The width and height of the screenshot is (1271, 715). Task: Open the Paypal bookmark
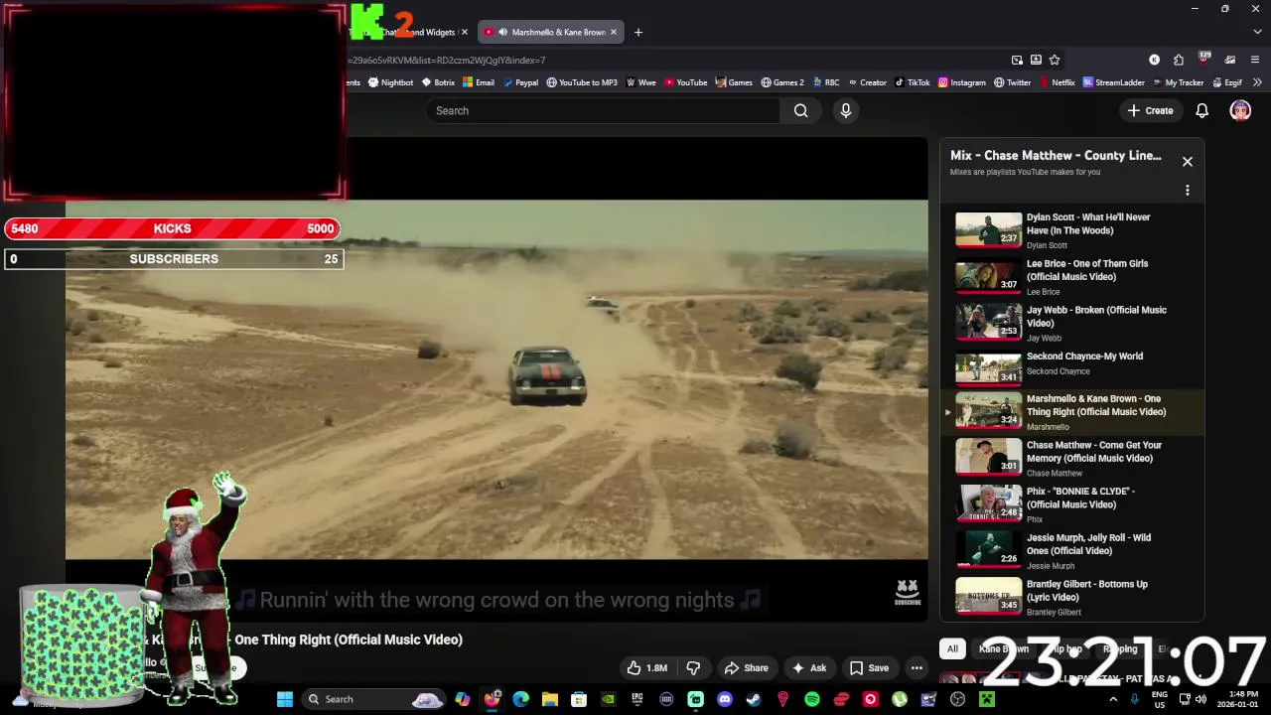pos(520,82)
